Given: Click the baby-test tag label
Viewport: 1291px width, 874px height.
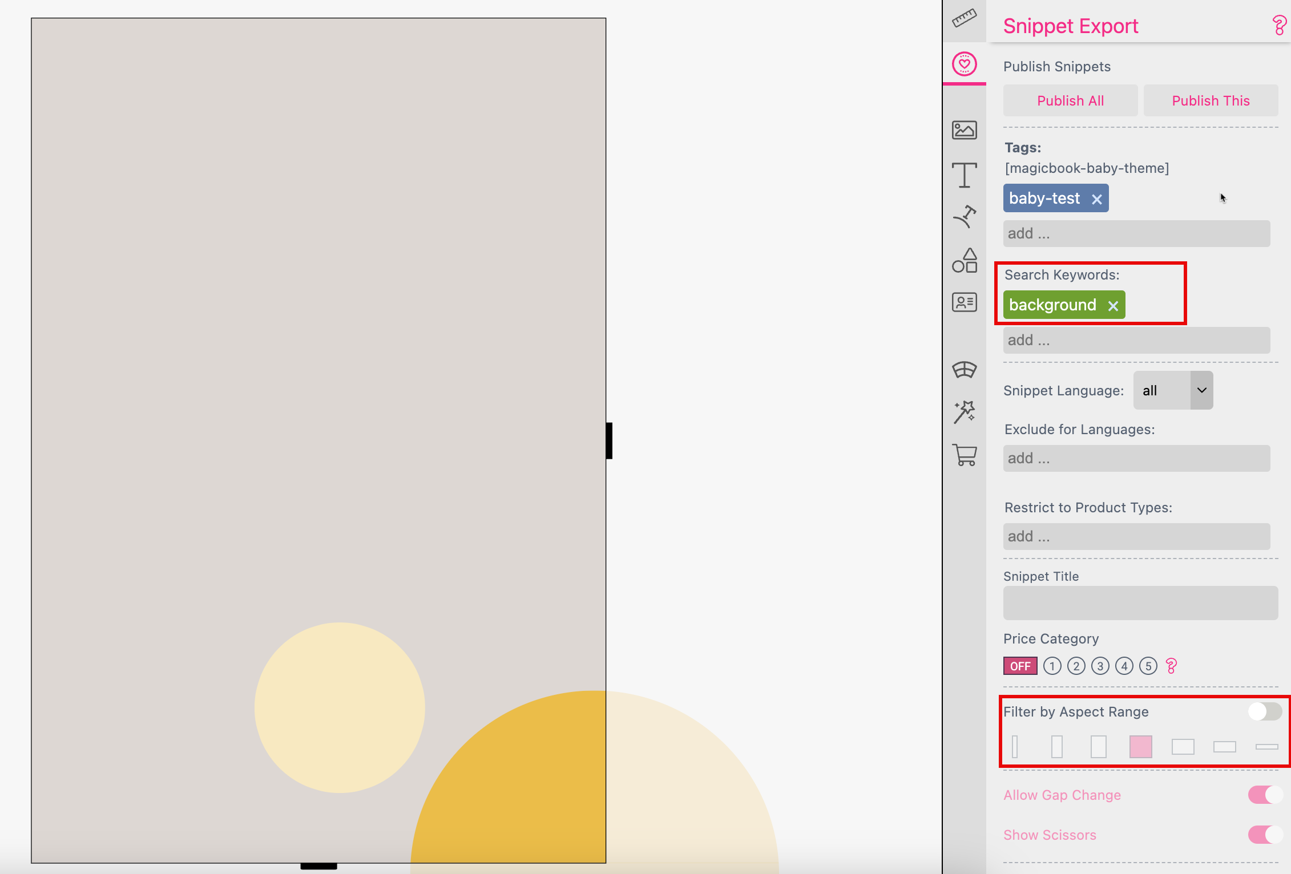Looking at the screenshot, I should click(x=1044, y=198).
